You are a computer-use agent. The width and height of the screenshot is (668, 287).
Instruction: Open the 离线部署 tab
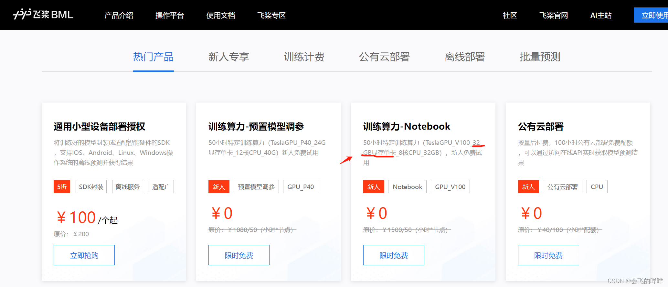click(465, 57)
